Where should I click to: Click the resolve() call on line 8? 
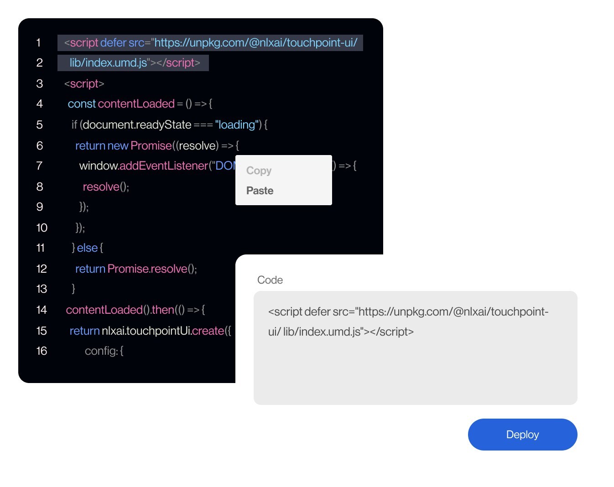tap(105, 187)
